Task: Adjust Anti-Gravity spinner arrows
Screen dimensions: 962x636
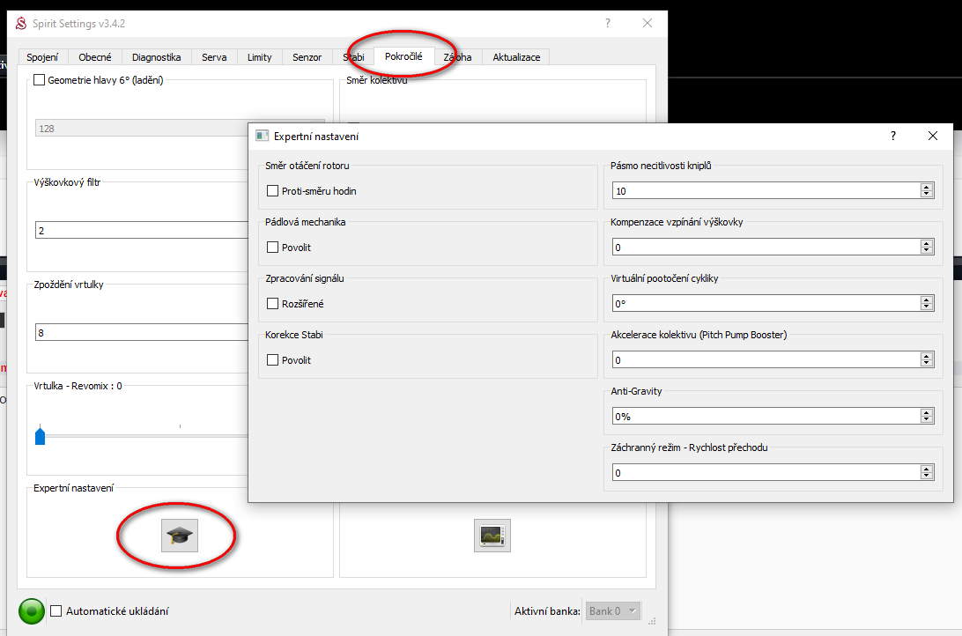Action: click(926, 417)
